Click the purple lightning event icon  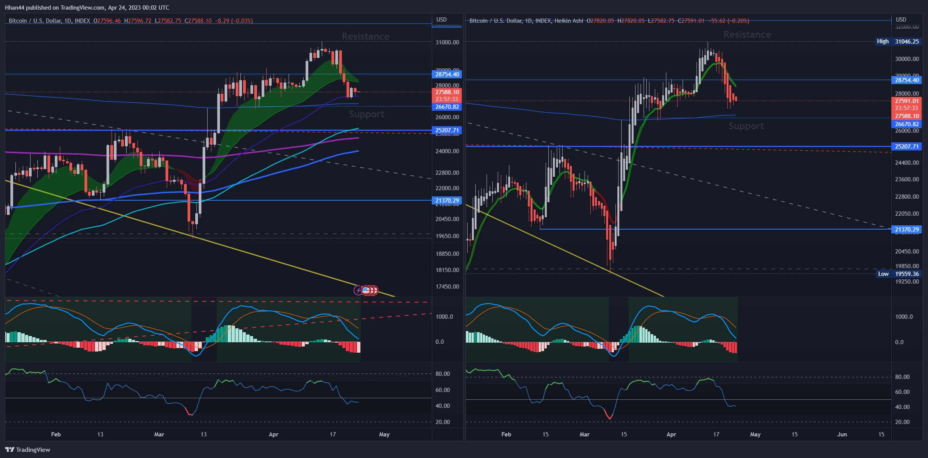click(358, 290)
